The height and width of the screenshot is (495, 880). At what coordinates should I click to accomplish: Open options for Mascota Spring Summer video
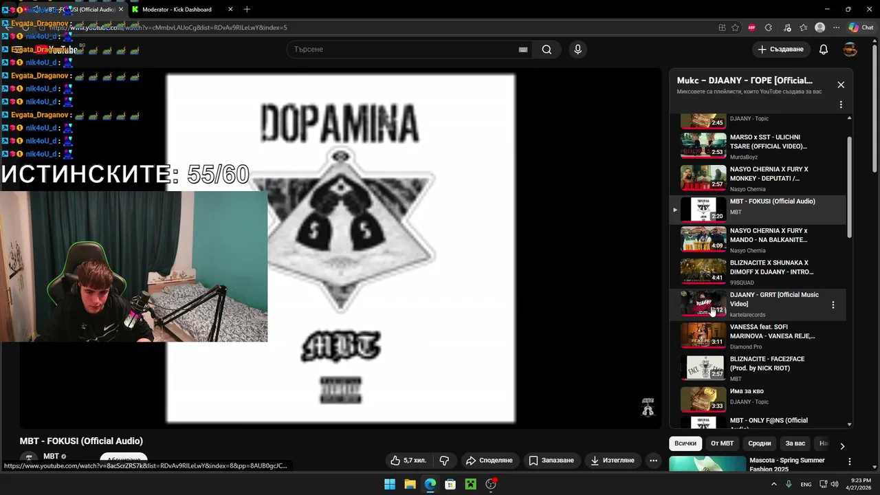point(850,462)
